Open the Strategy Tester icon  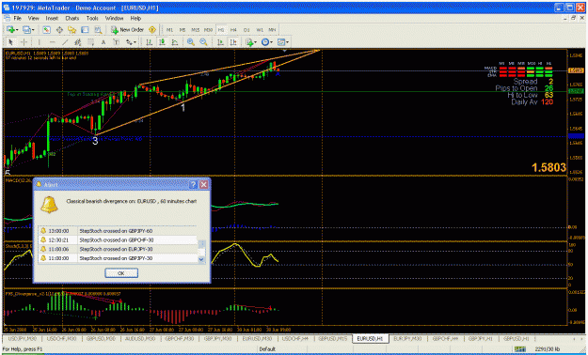tap(98, 30)
